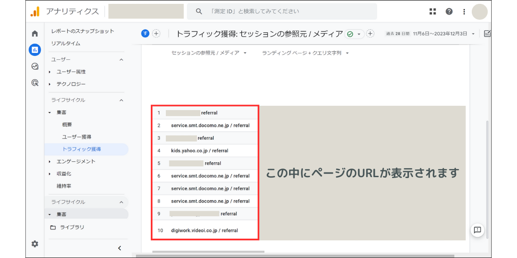Image resolution: width=517 pixels, height=258 pixels.
Task: Collapse the sidebar with left chevron
Action: [120, 248]
